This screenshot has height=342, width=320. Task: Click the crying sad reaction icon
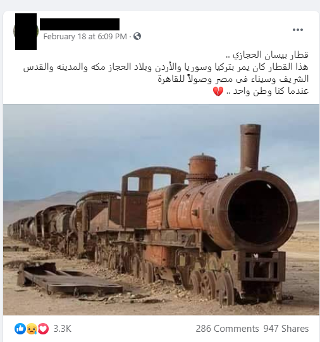32,329
